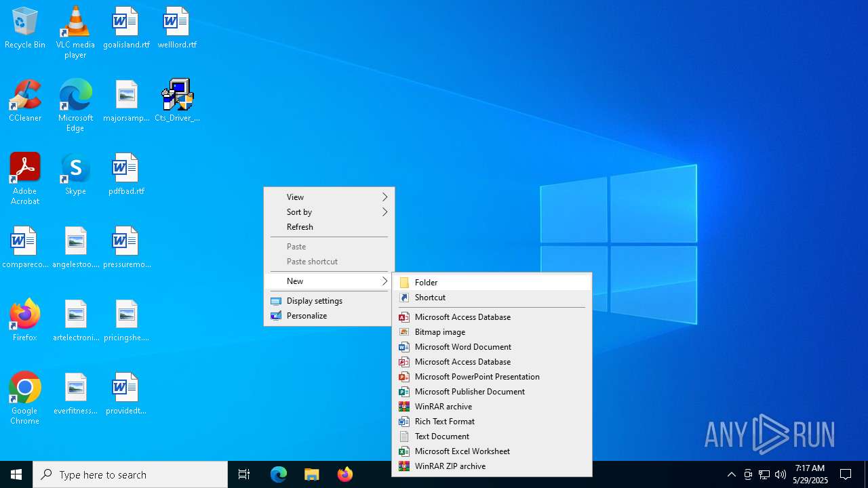Create a new Folder
Image resolution: width=868 pixels, height=488 pixels.
[492, 283]
